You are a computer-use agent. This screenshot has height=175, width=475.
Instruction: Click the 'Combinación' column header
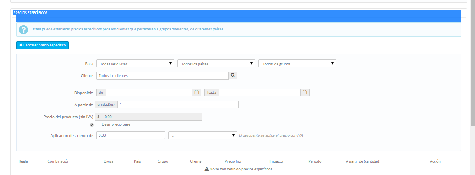click(x=58, y=161)
